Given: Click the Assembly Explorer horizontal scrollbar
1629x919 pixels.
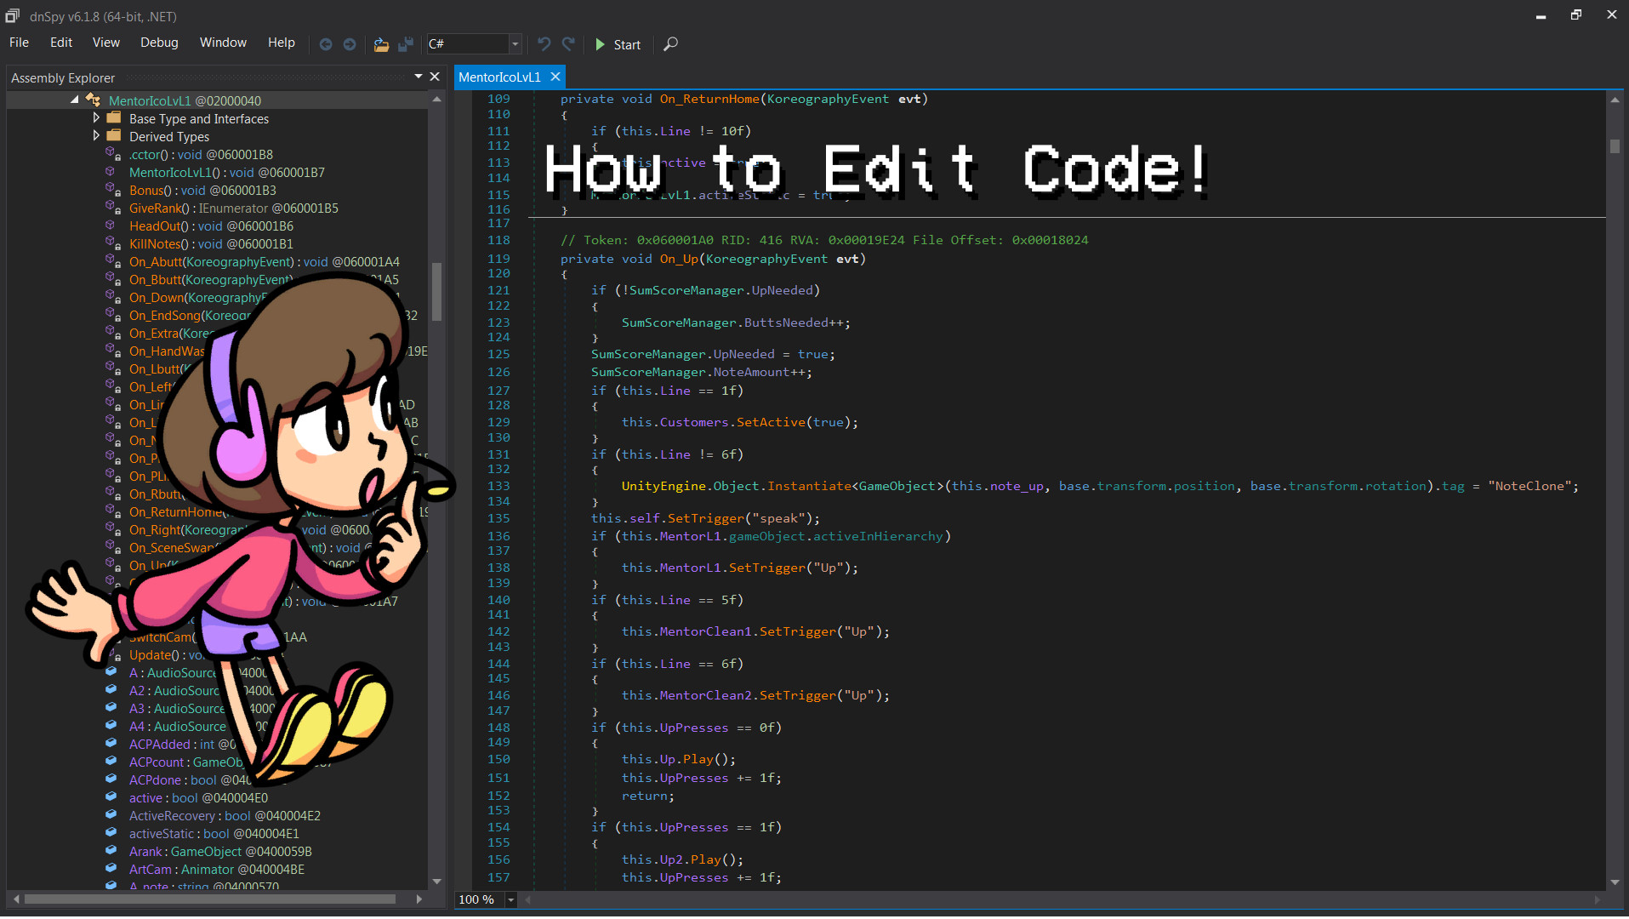Looking at the screenshot, I should (209, 899).
